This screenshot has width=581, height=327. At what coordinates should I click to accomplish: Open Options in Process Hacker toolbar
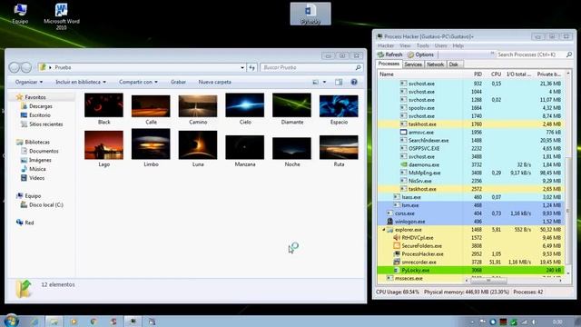420,54
